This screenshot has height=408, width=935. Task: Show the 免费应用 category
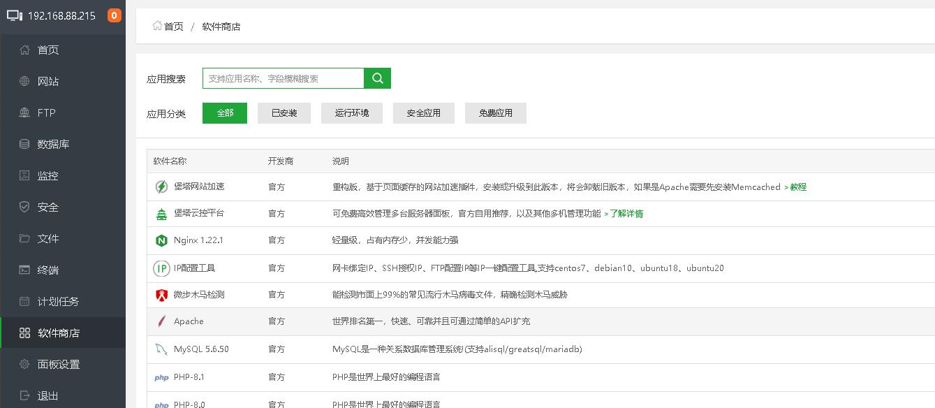496,112
